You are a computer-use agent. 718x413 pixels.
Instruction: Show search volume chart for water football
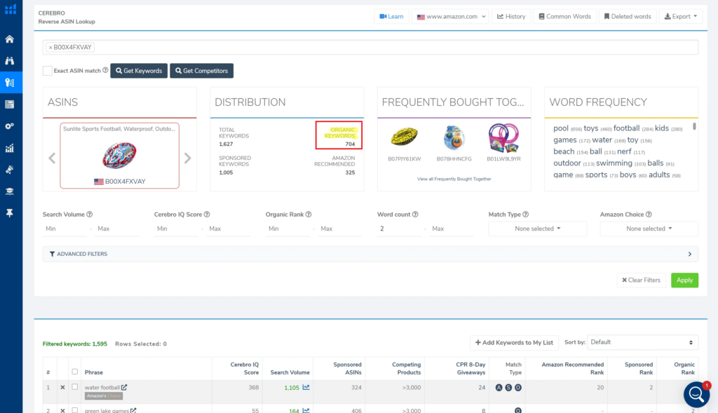coord(306,387)
